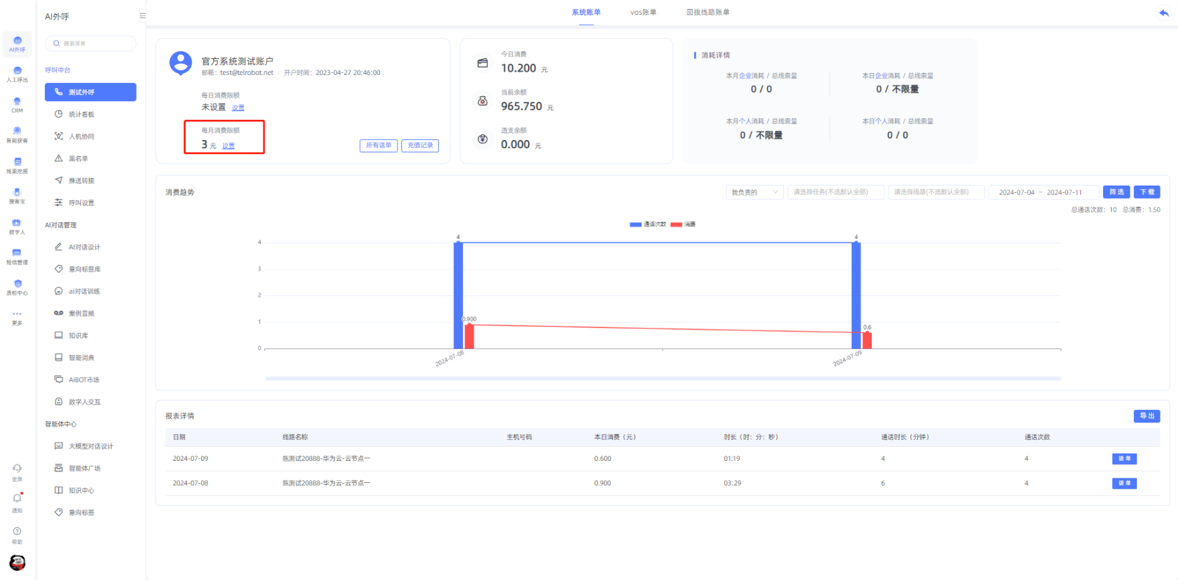Screen dimensions: 1178x580
Task: Click the 通知 bell icon
Action: 17,498
